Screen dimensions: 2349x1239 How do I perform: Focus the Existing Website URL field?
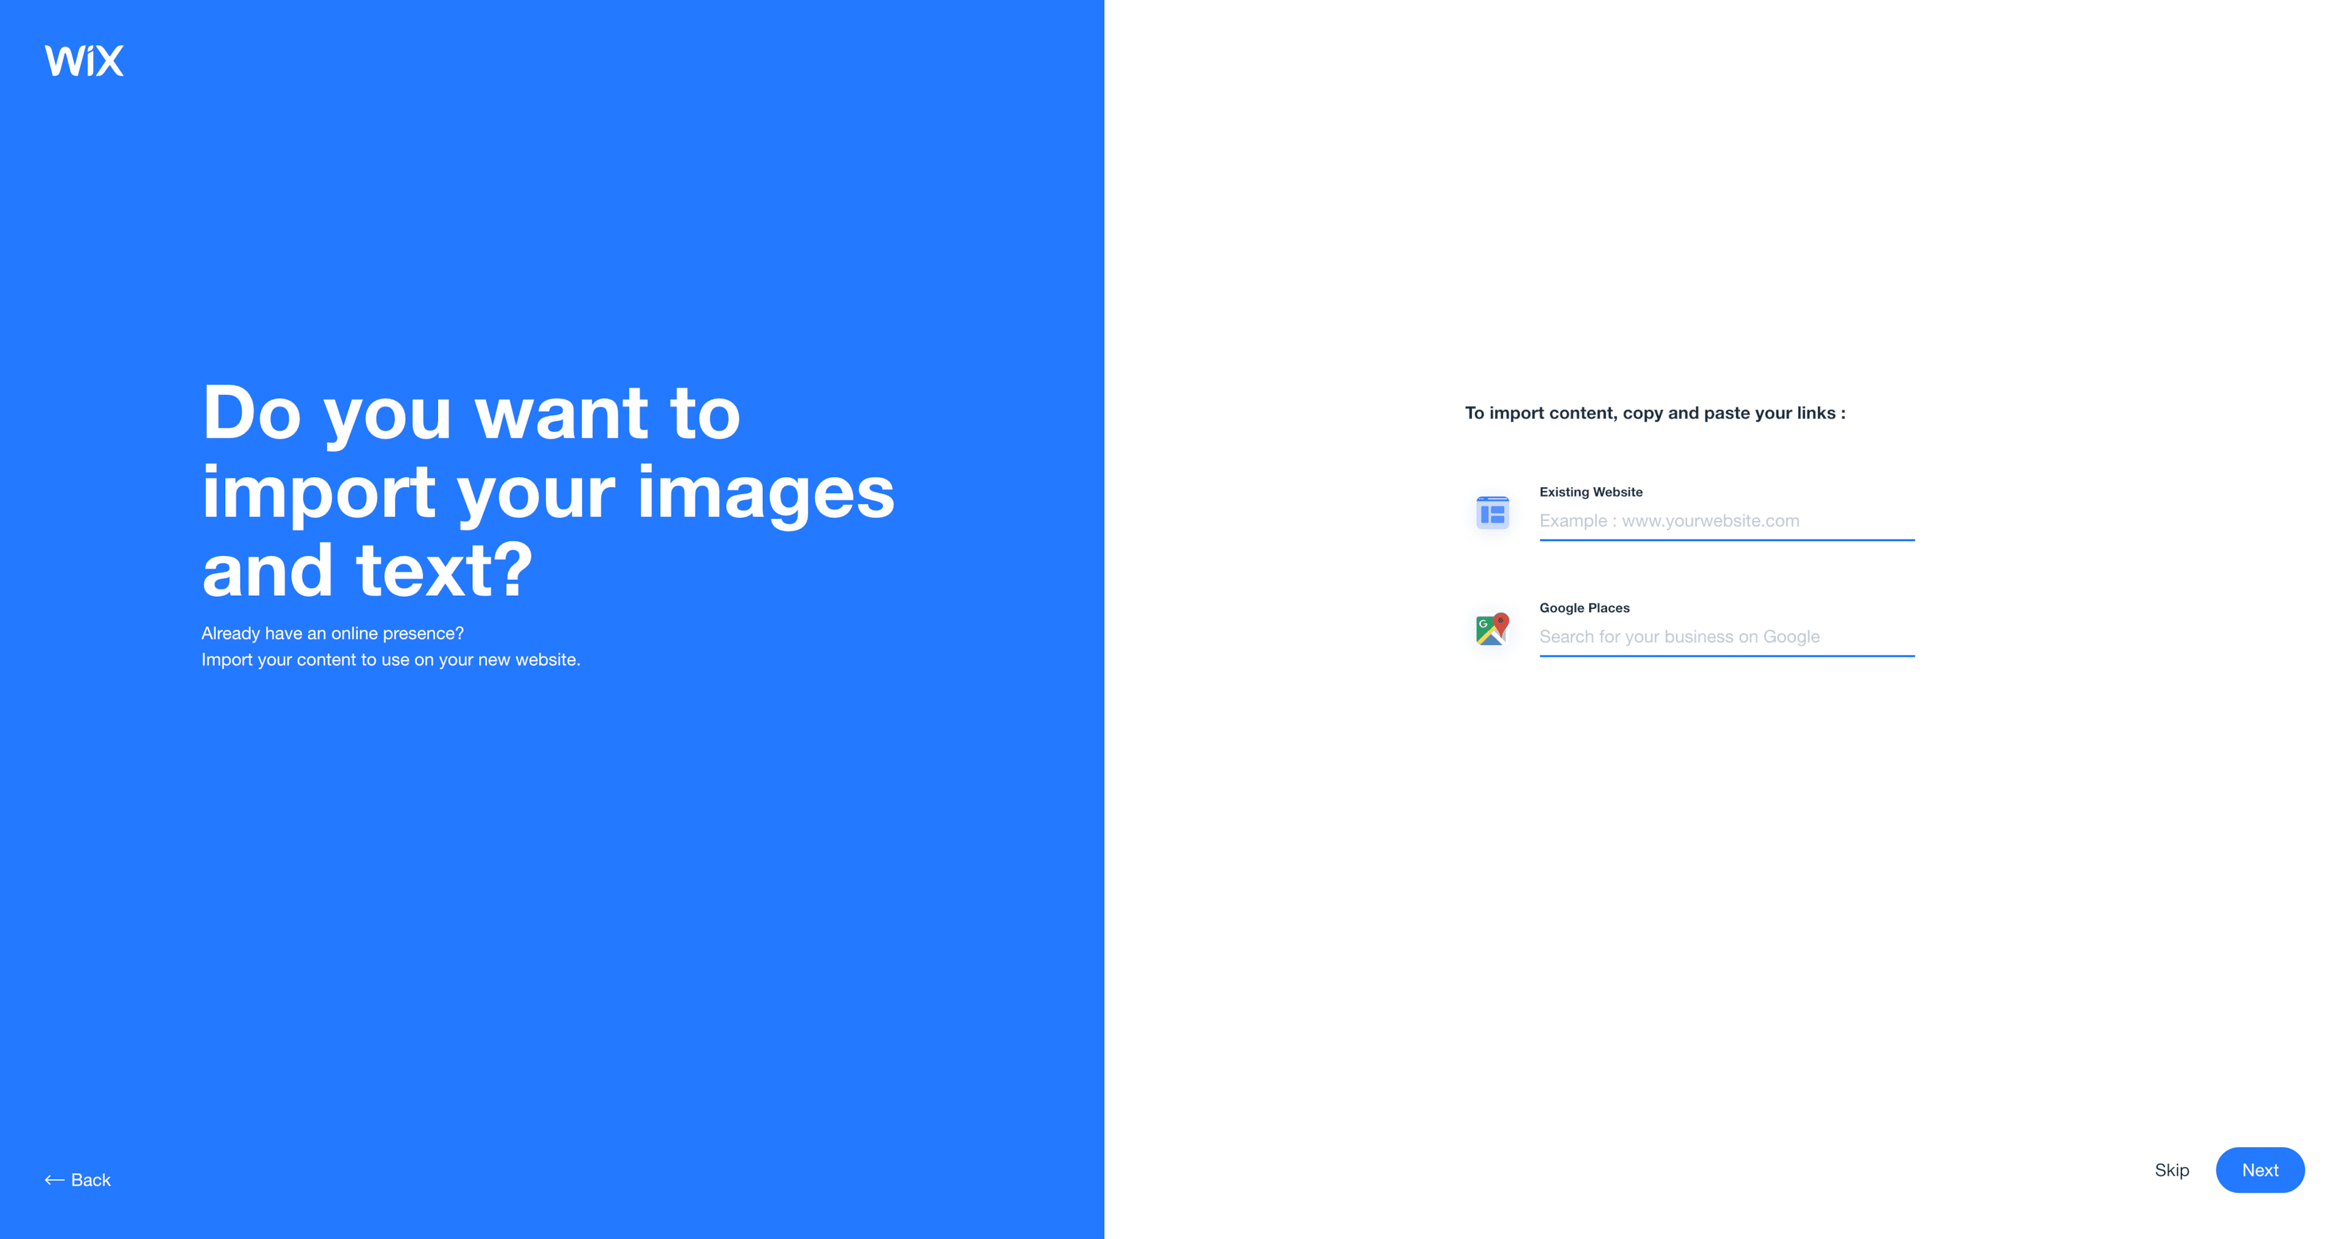[x=1725, y=520]
